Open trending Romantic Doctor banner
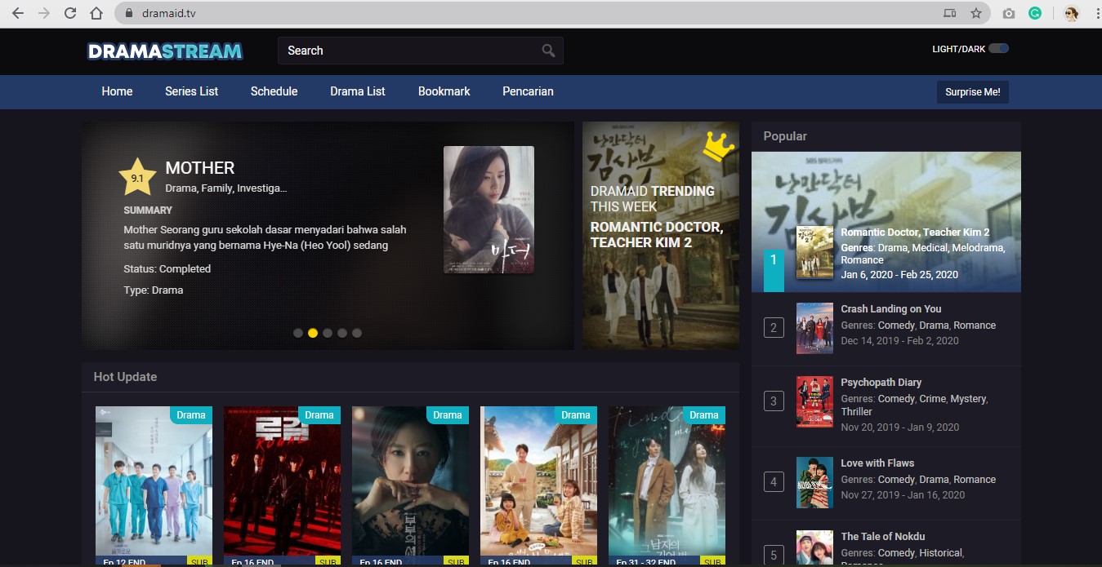The width and height of the screenshot is (1102, 567). tap(661, 236)
